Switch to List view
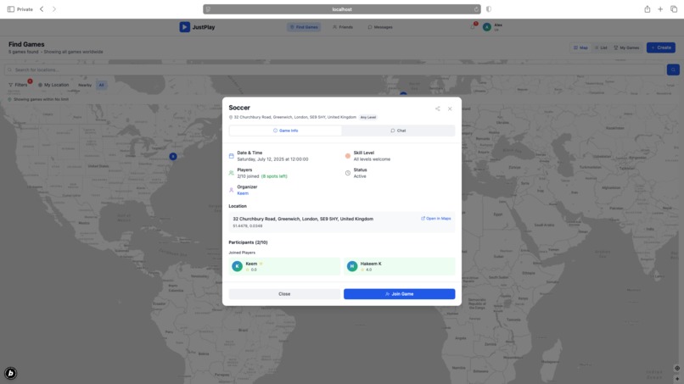Screen dimensions: 684x384 [601, 47]
